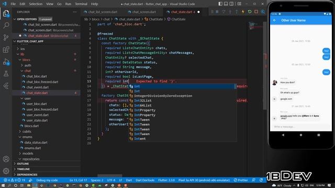Select Int32List autocomplete suggestion
335x188 pixels.
(x=183, y=101)
